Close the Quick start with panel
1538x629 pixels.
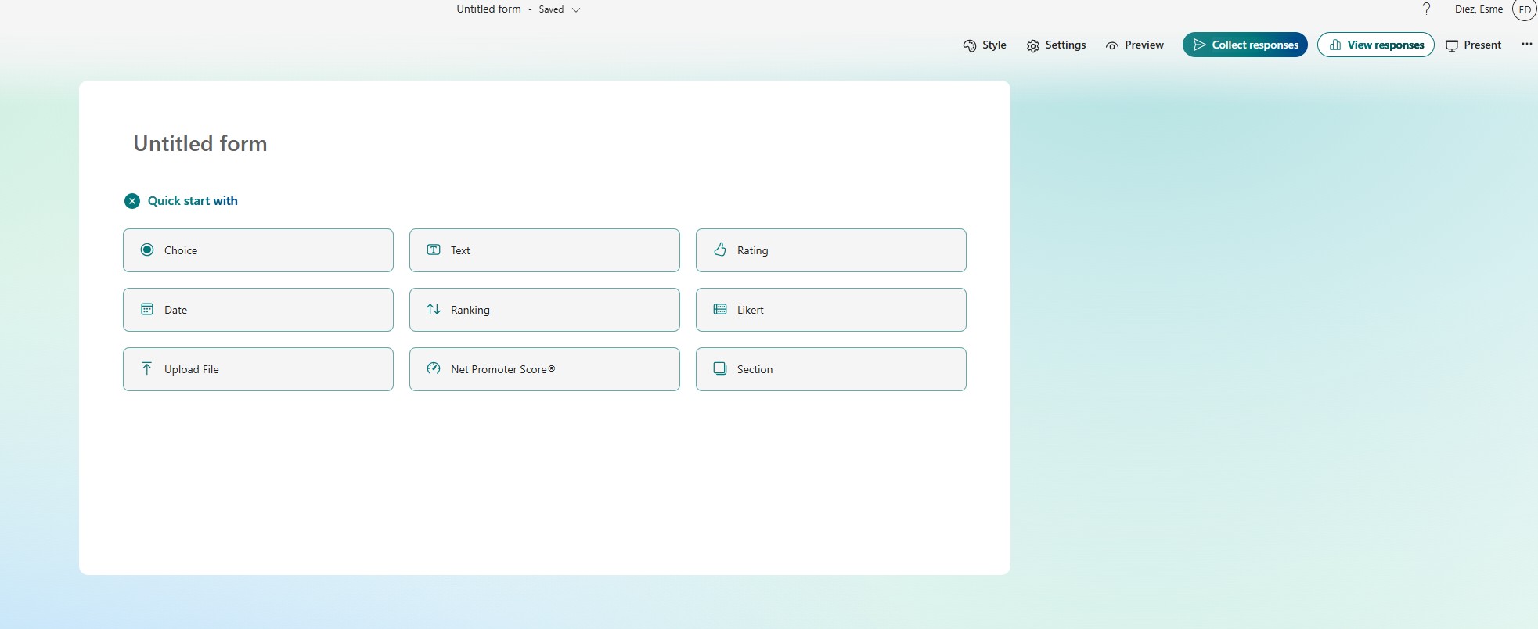pyautogui.click(x=132, y=201)
